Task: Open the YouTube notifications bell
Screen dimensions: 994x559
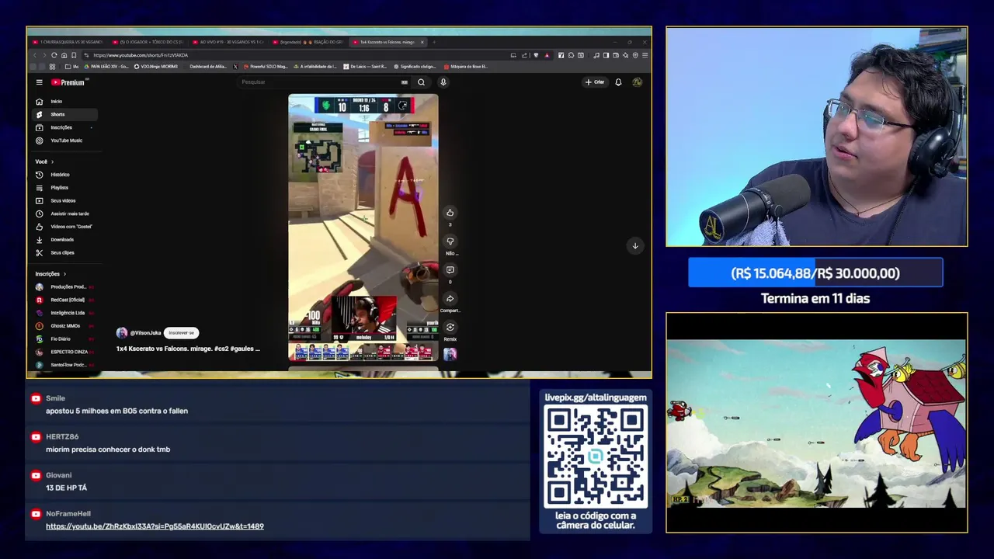Action: pos(618,82)
